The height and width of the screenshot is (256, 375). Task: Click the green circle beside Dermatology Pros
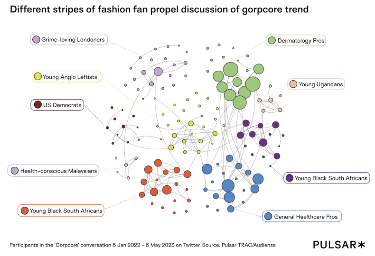pyautogui.click(x=272, y=40)
